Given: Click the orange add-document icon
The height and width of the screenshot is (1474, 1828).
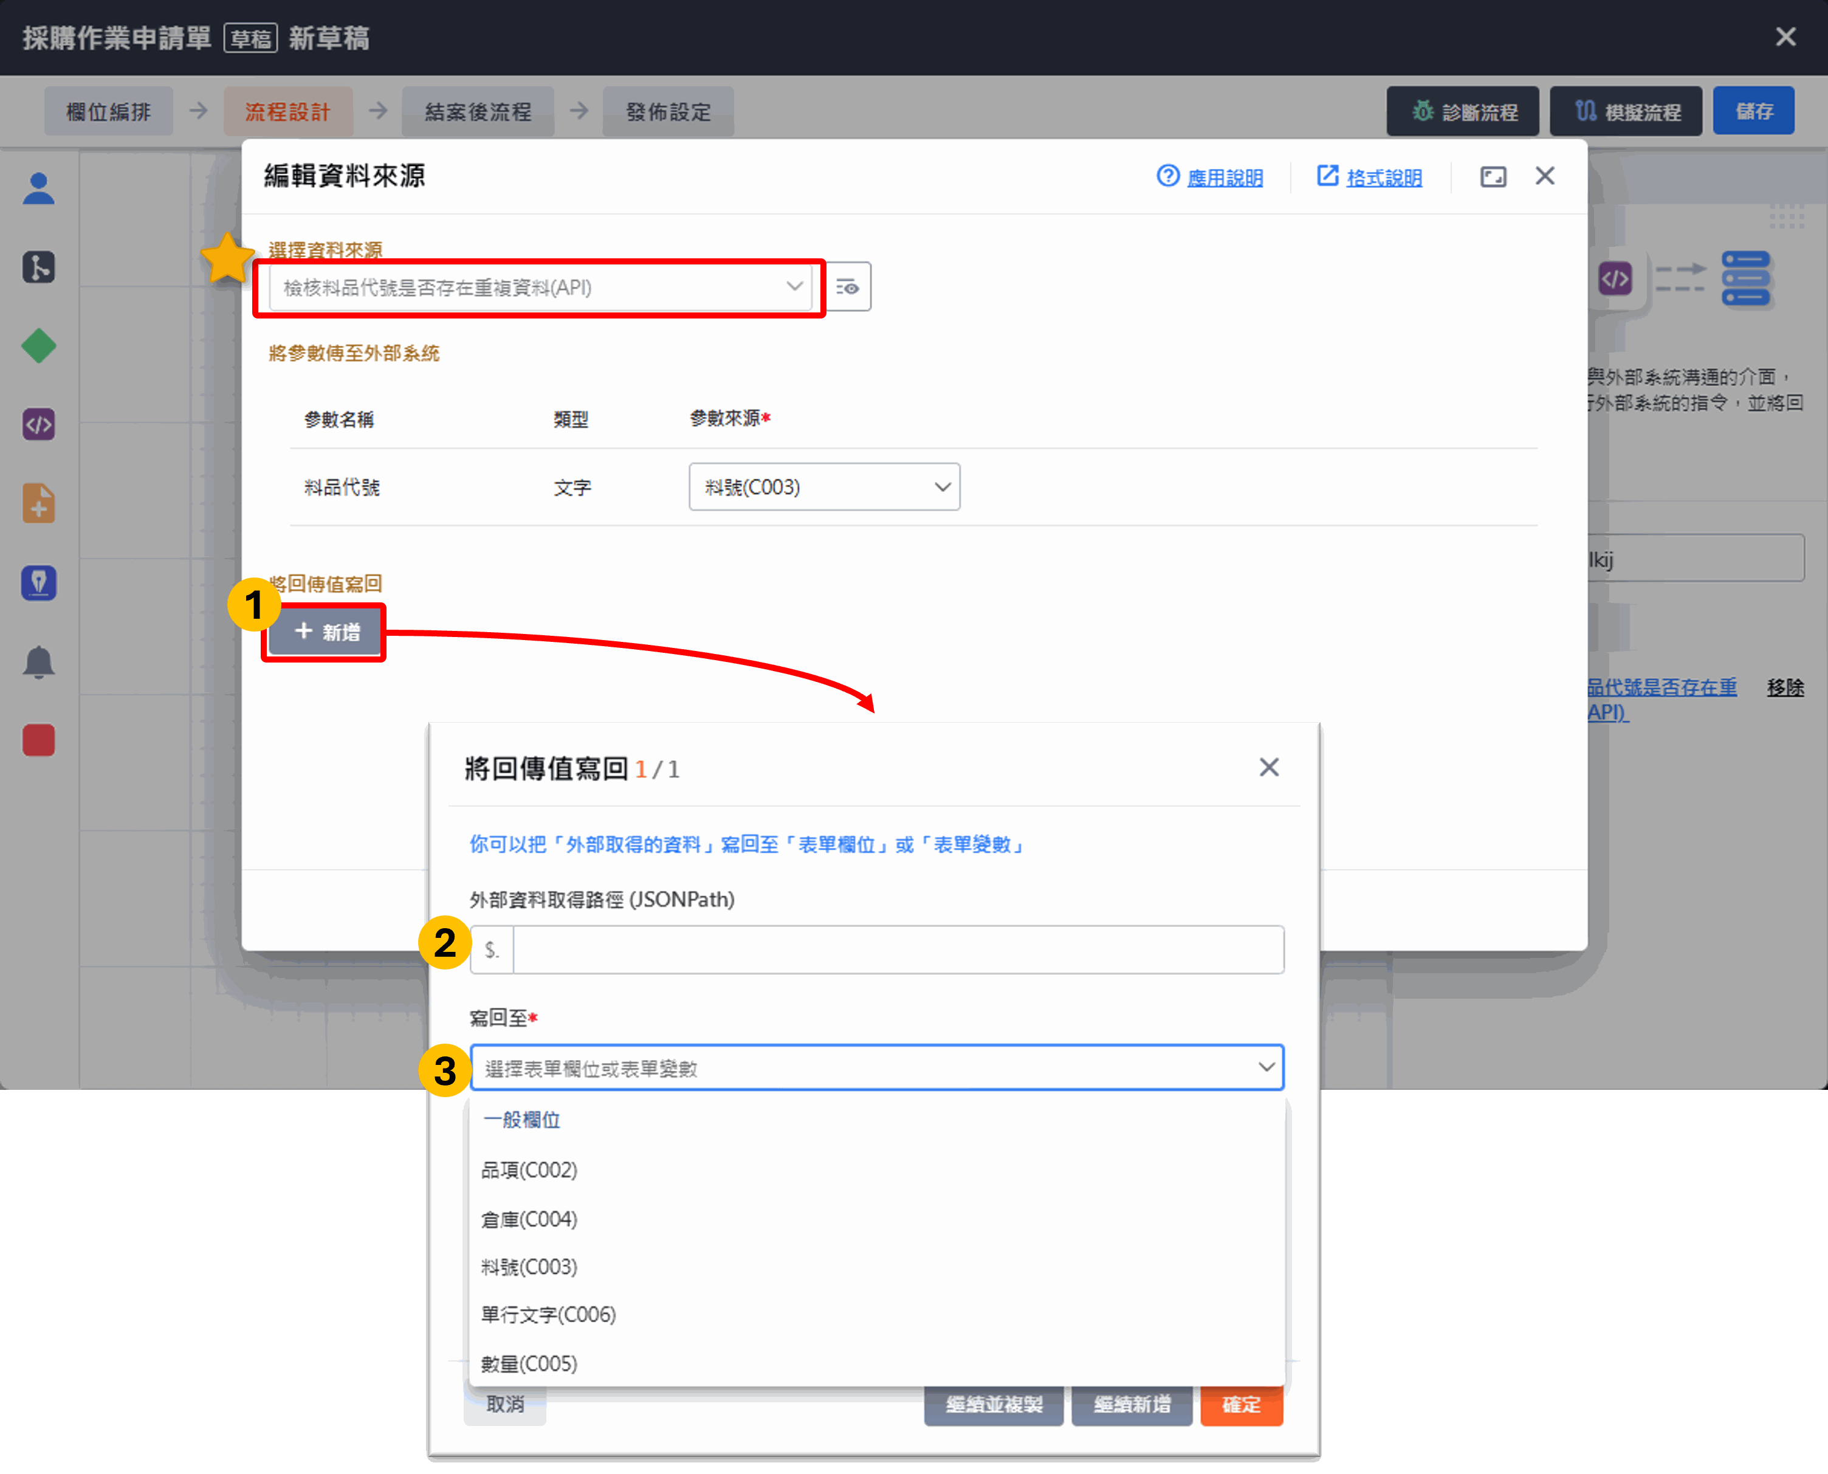Looking at the screenshot, I should (38, 503).
